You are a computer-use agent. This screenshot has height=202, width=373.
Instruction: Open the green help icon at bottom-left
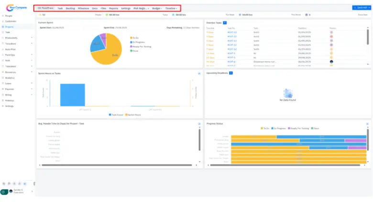coord(4,191)
